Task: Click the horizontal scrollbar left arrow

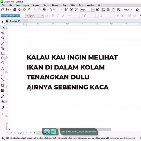Action: click(9, 129)
